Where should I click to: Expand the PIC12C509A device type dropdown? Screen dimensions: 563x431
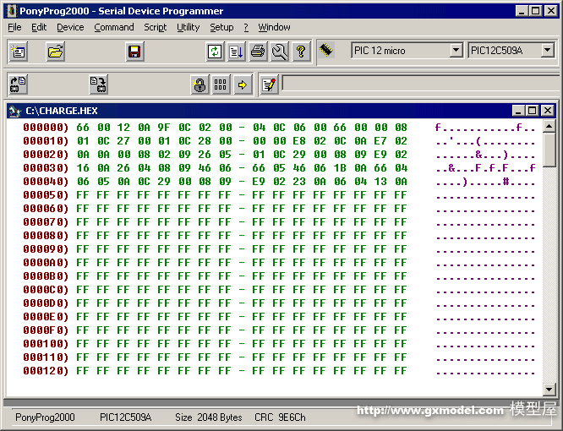(x=547, y=51)
